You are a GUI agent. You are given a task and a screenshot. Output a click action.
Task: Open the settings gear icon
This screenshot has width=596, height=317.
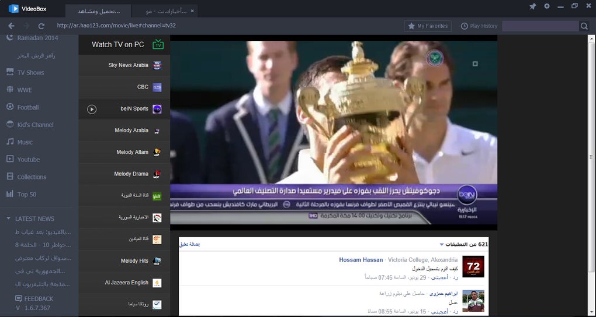coord(546,6)
